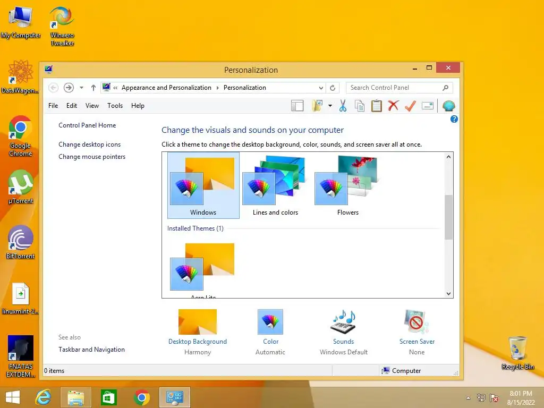Click the taskbar clock 8:01 PM

point(521,394)
